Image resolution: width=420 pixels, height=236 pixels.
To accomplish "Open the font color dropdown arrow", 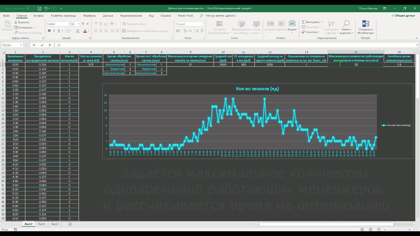I will pos(89,31).
